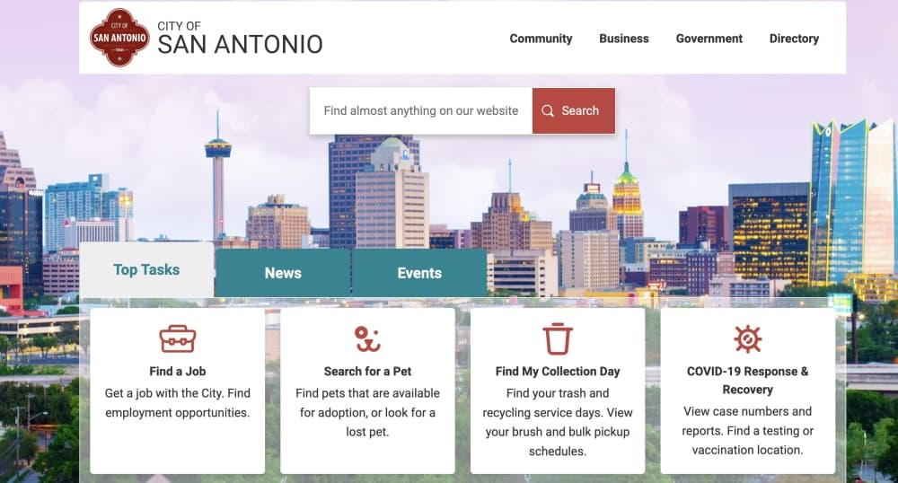Viewport: 898px width, 483px height.
Task: Click the virus icon for COVID-19 Response
Action: (x=747, y=338)
